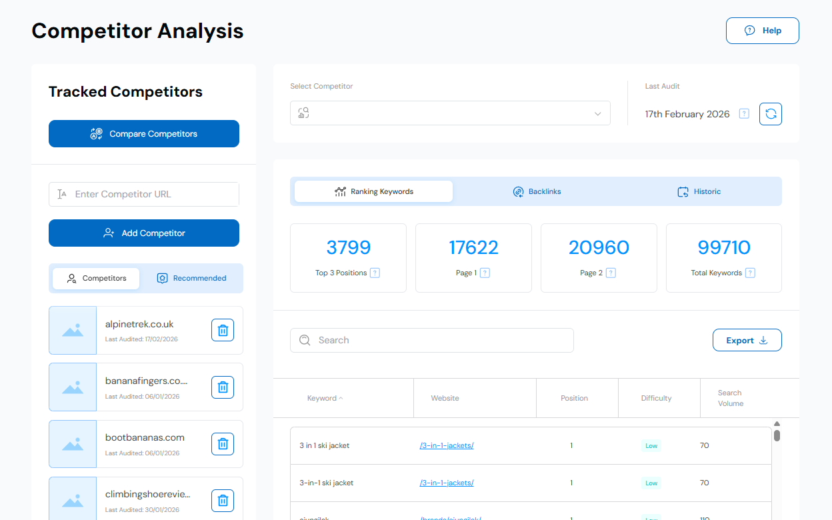
Task: Click the Add Competitor person icon
Action: [x=109, y=233]
